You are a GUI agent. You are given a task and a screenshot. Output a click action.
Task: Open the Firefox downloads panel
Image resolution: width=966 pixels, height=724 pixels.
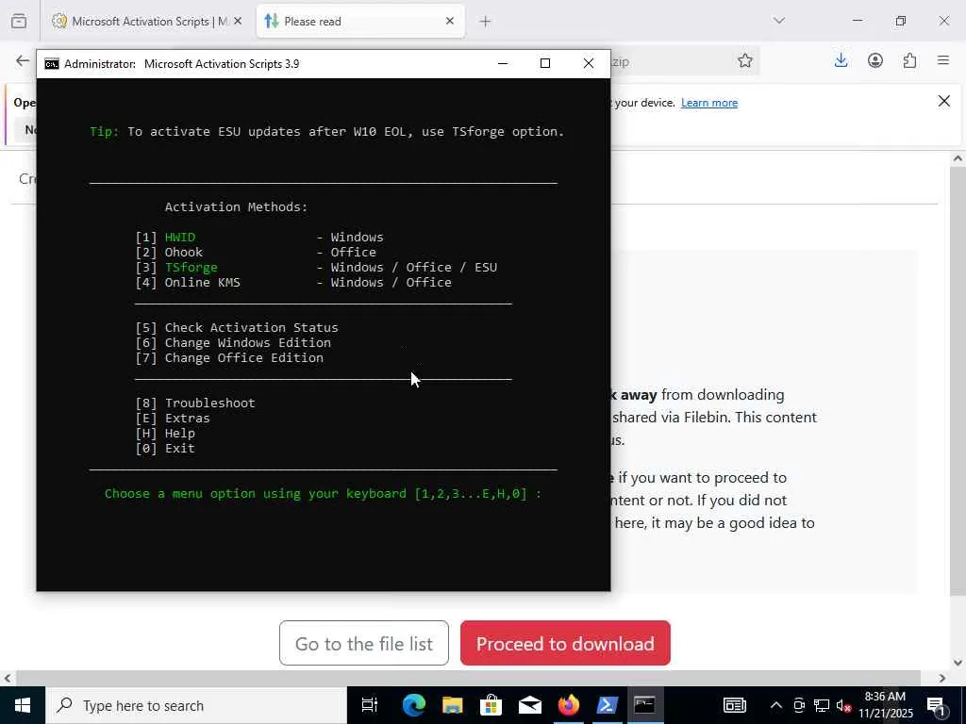point(841,60)
